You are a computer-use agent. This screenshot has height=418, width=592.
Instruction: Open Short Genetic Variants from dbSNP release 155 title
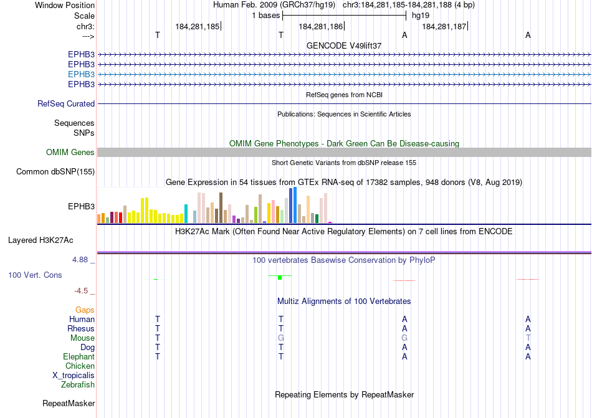tap(344, 163)
